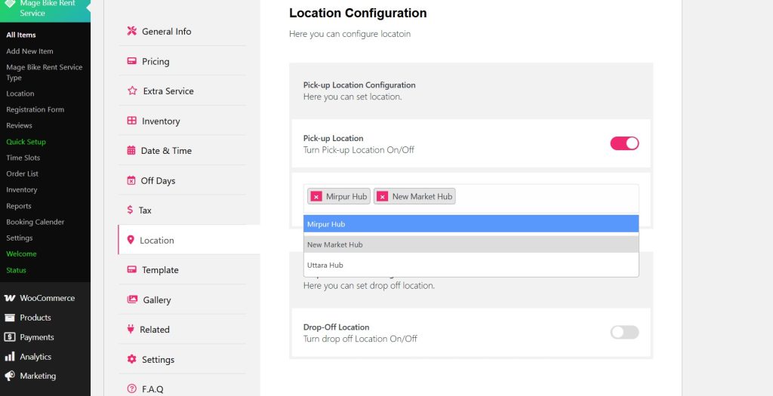The height and width of the screenshot is (396, 773).
Task: Click the Extra Service star icon
Action: pos(132,91)
